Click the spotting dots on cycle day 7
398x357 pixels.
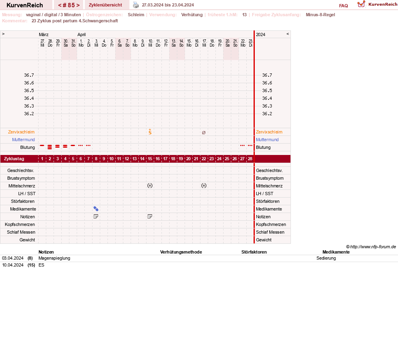point(88,146)
